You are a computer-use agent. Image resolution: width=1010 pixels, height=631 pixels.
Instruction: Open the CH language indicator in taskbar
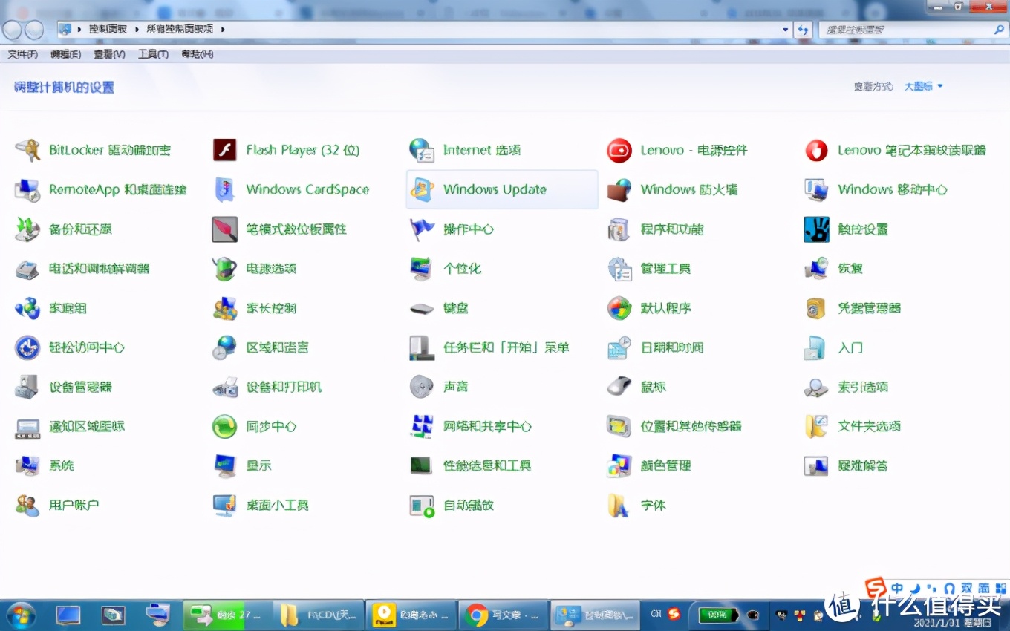click(656, 615)
